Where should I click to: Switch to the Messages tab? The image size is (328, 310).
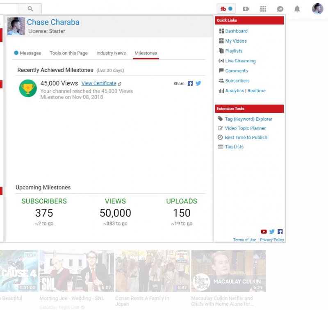pyautogui.click(x=27, y=53)
